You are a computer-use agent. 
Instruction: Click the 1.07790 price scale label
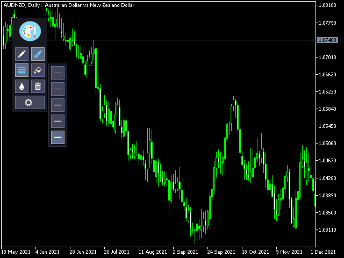[327, 23]
